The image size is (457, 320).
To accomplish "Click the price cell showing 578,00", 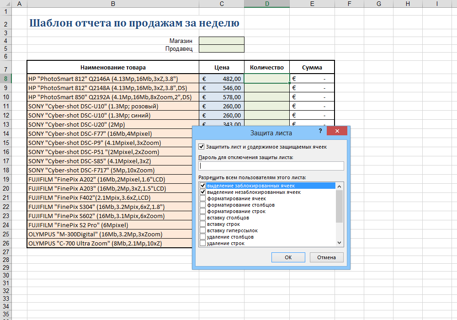I will [222, 97].
